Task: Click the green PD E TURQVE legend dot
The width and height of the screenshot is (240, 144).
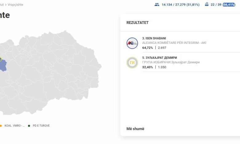Action: (29, 126)
